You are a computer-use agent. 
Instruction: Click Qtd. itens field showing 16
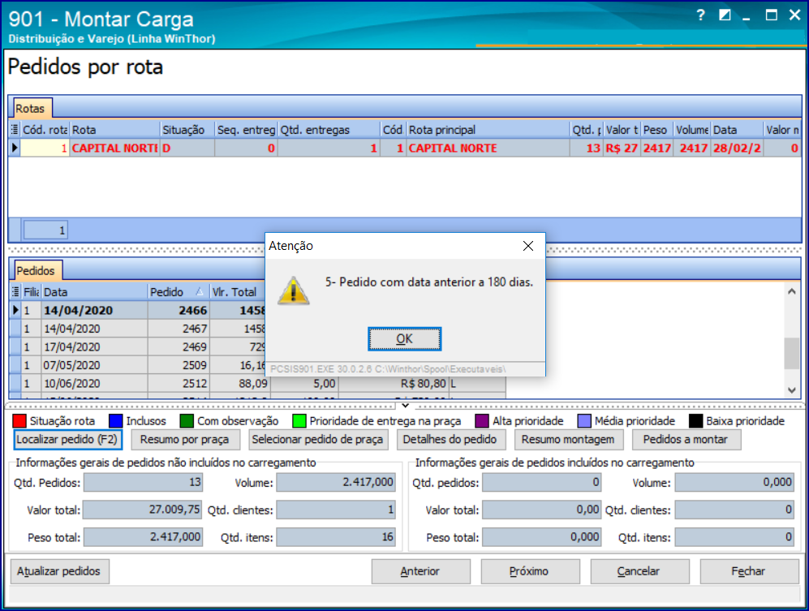pyautogui.click(x=336, y=537)
